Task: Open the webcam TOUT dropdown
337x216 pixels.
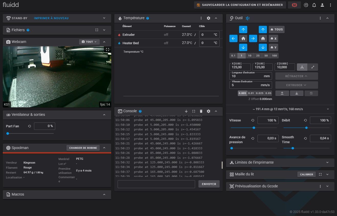Action: tap(89, 42)
